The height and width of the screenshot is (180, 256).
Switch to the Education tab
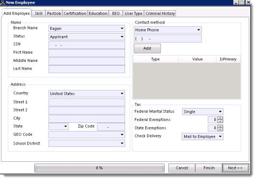click(x=98, y=13)
